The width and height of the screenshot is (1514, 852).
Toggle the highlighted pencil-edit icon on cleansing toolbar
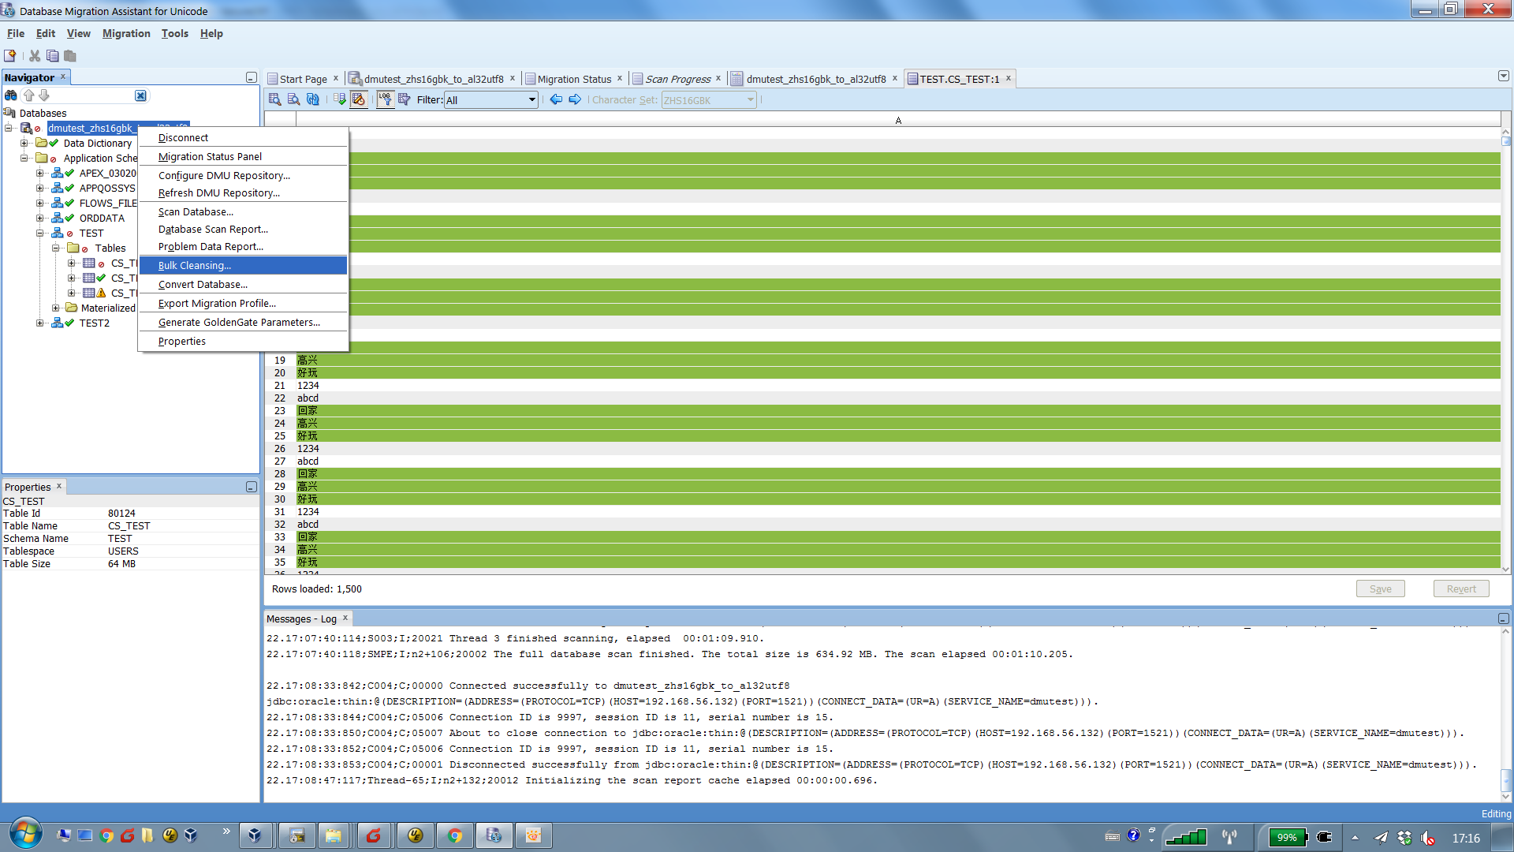pos(359,99)
